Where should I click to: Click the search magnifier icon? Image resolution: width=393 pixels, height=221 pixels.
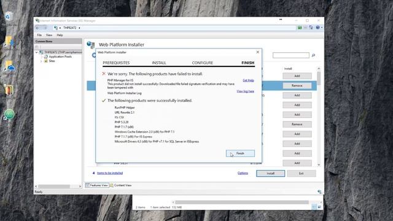click(x=313, y=55)
